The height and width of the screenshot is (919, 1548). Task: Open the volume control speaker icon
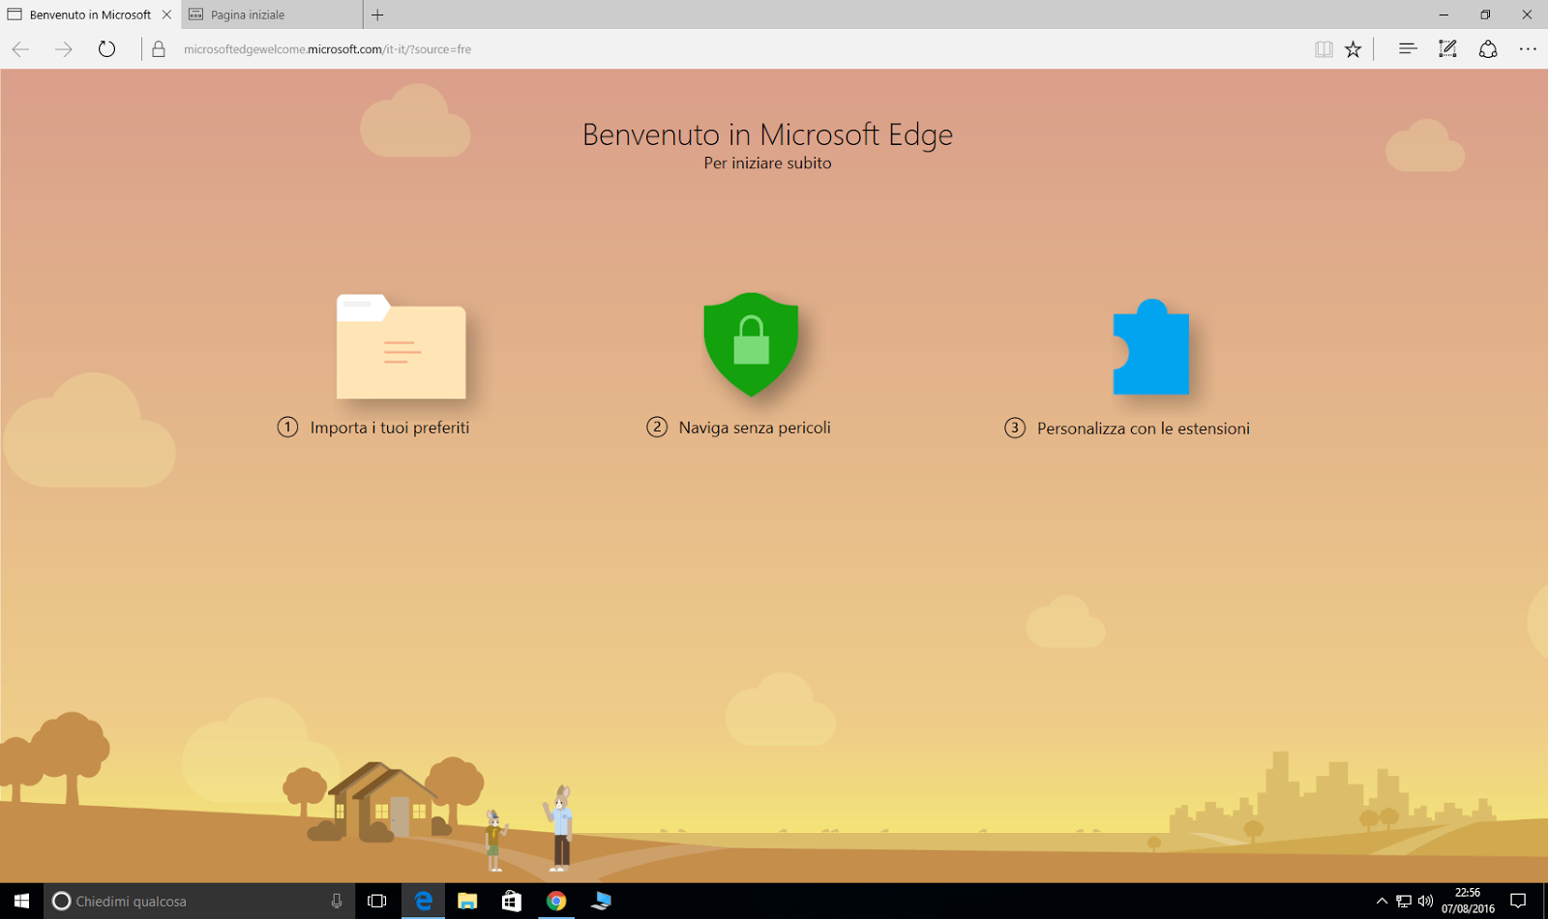(x=1425, y=901)
